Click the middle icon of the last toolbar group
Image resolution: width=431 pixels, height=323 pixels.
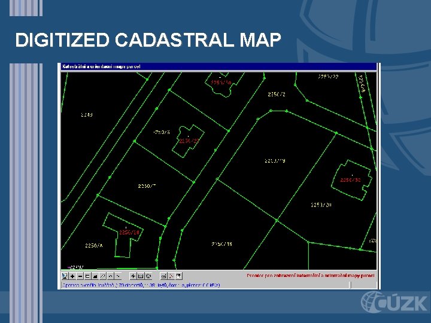click(x=171, y=276)
